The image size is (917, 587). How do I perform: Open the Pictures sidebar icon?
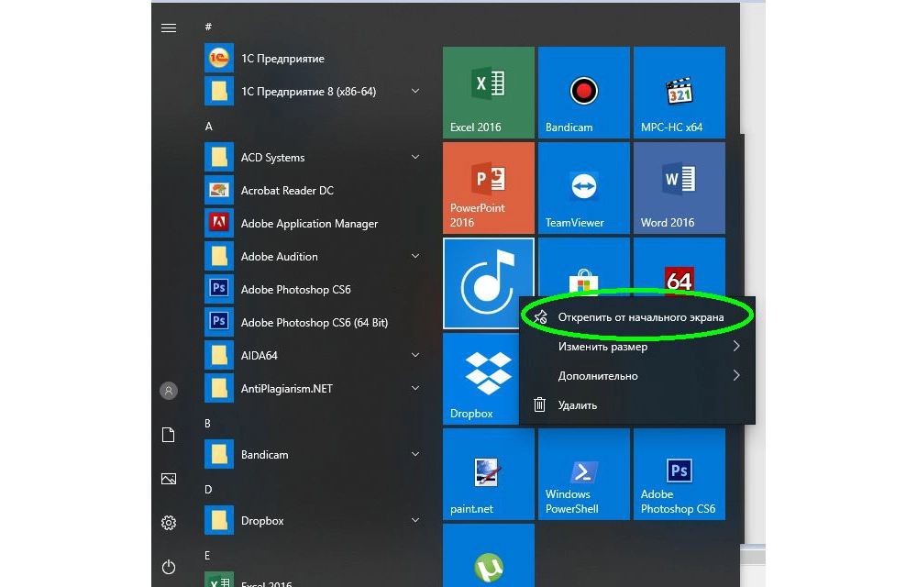[169, 479]
